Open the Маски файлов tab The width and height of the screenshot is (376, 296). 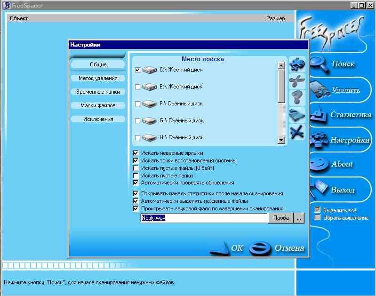pos(98,105)
